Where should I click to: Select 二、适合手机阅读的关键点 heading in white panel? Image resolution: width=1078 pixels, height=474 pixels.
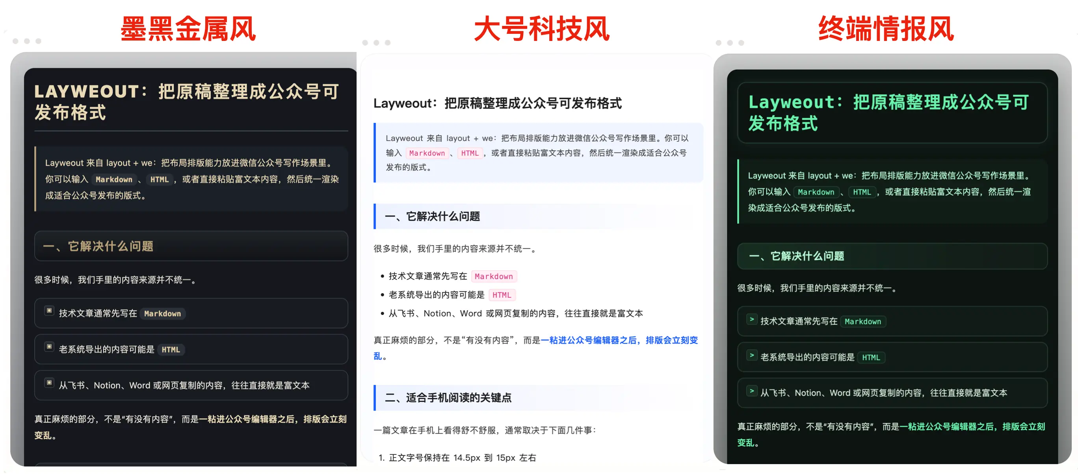[448, 398]
